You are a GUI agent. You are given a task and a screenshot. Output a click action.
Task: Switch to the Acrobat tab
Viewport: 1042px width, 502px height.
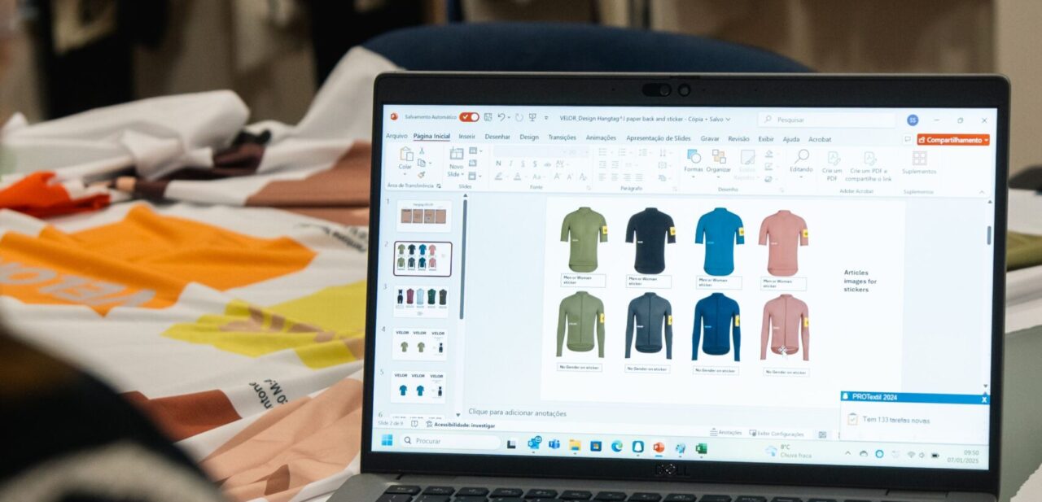(820, 139)
